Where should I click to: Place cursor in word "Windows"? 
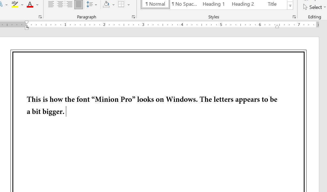tap(181, 99)
